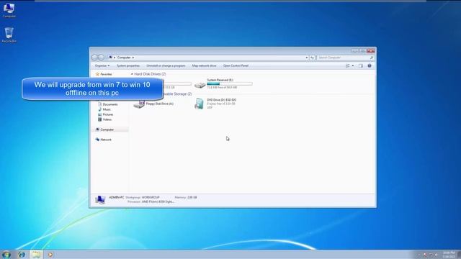Open the views options dropdown arrow
This screenshot has height=259, width=461.
[353, 65]
